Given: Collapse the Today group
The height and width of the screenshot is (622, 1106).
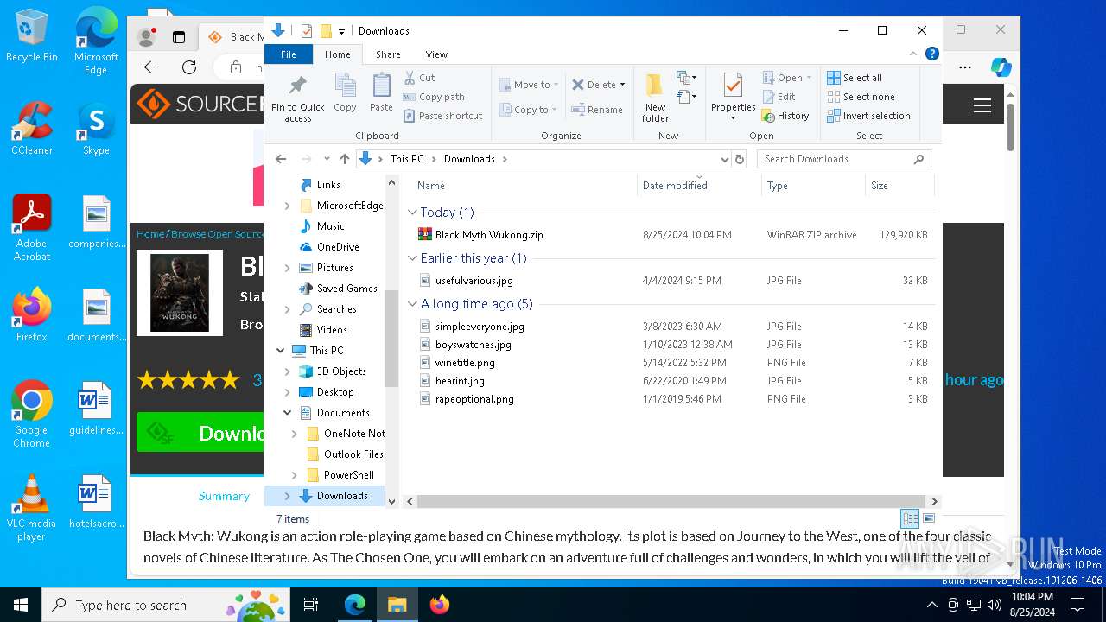Looking at the screenshot, I should (412, 213).
